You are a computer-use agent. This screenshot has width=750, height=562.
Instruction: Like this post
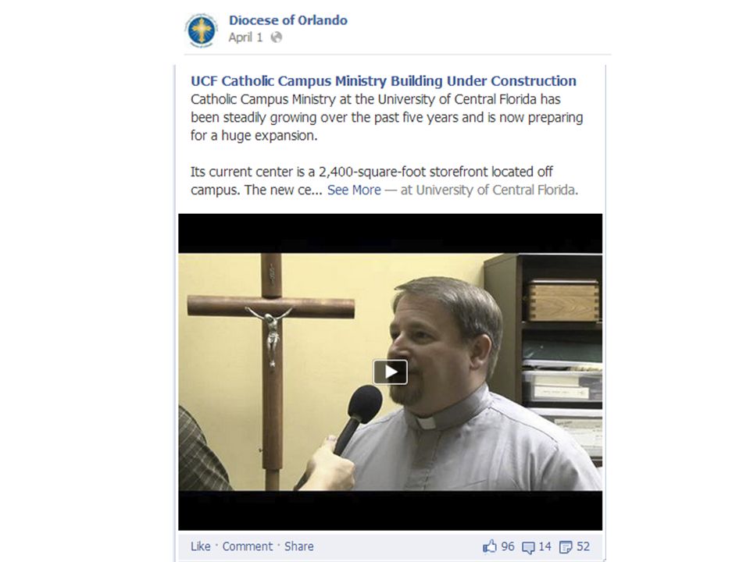coord(201,546)
